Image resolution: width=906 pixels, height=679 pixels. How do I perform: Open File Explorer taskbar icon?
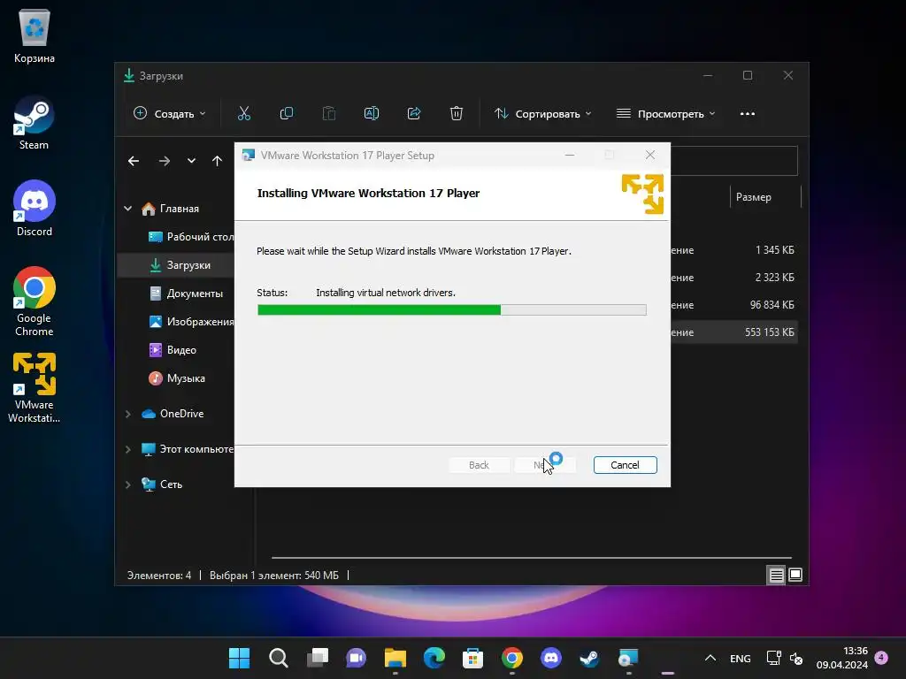tap(395, 658)
